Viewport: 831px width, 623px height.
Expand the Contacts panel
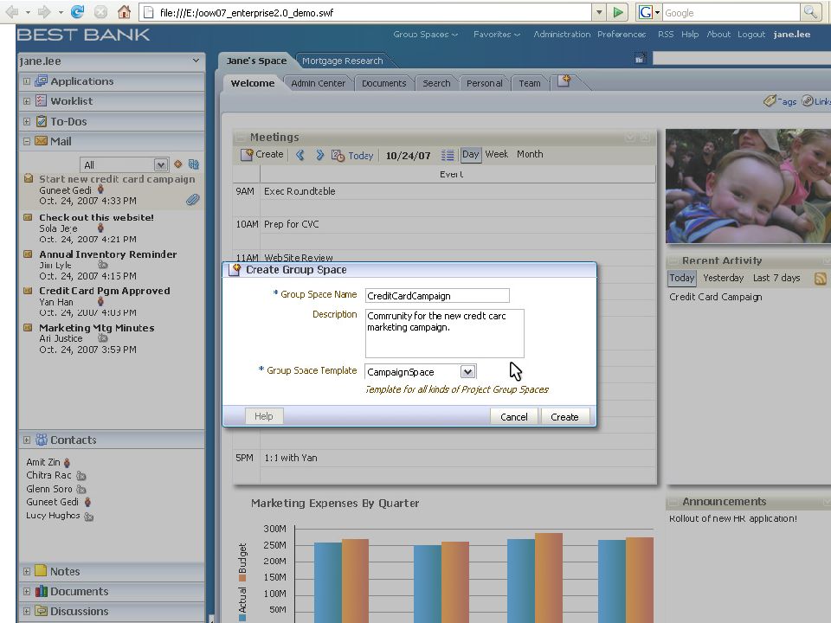coord(27,440)
